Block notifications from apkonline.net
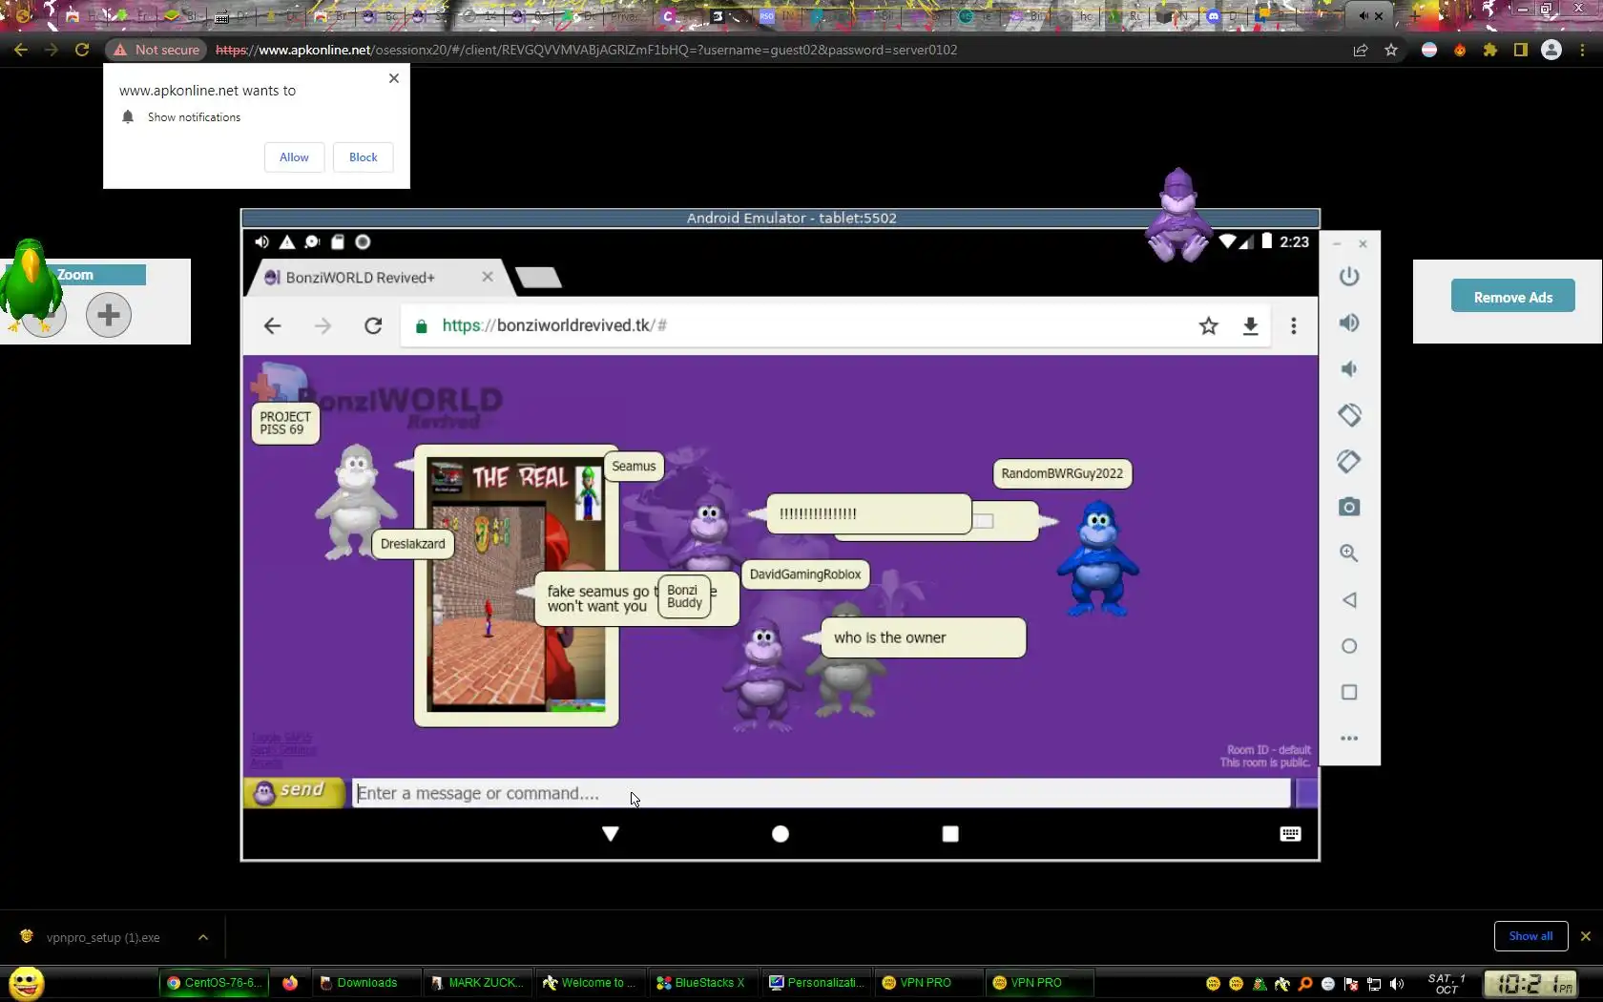1603x1002 pixels. click(363, 157)
